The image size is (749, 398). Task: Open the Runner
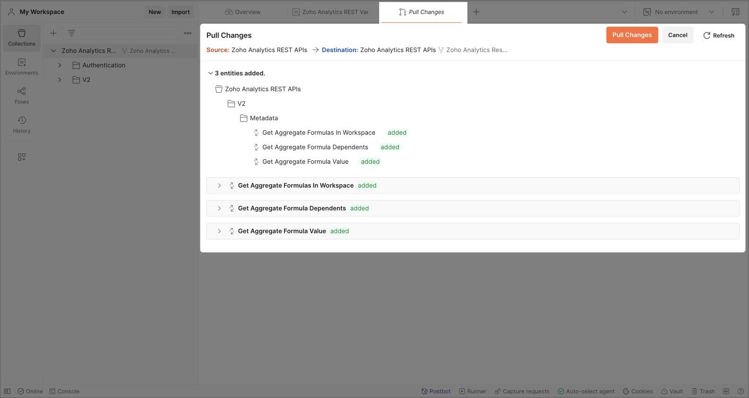tap(473, 391)
